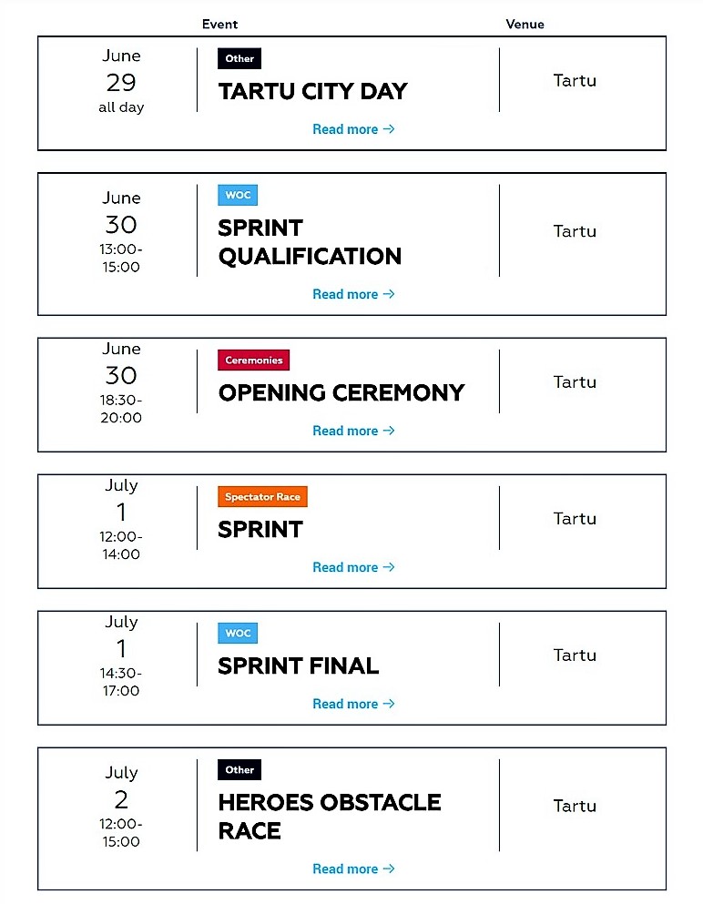Image resolution: width=703 pixels, height=904 pixels.
Task: Click the Venue column header
Action: tap(525, 25)
